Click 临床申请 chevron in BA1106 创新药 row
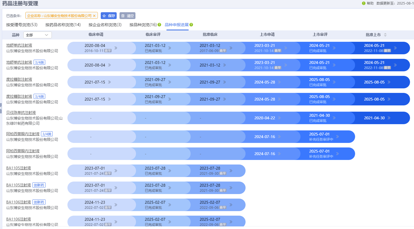 click(116, 205)
